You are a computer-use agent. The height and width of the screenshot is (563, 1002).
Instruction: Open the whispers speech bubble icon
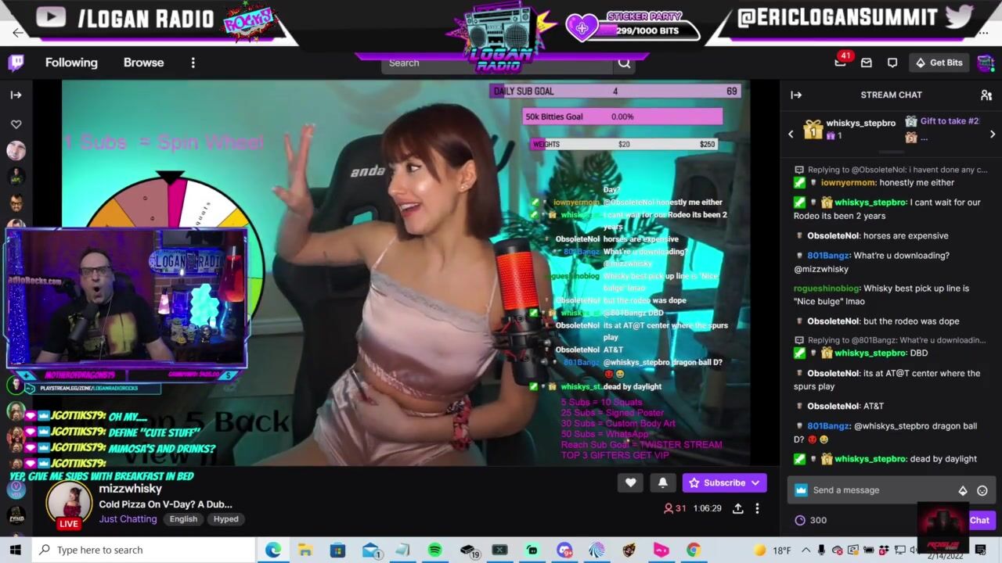pos(892,63)
